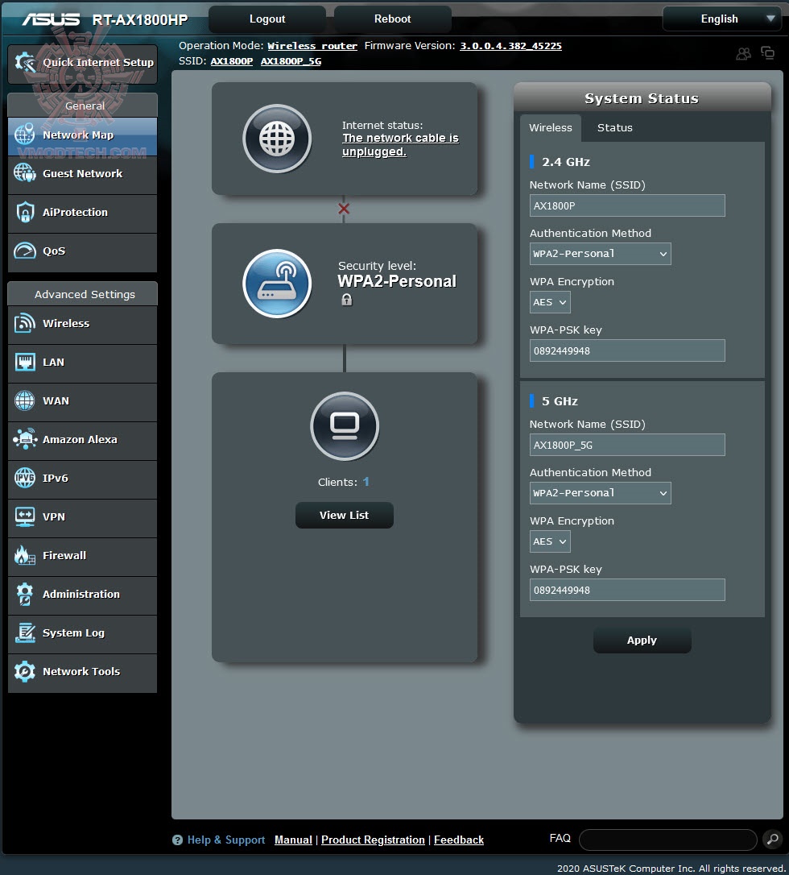This screenshot has width=789, height=875.
Task: Click the Network Map globe icon
Action: [24, 135]
